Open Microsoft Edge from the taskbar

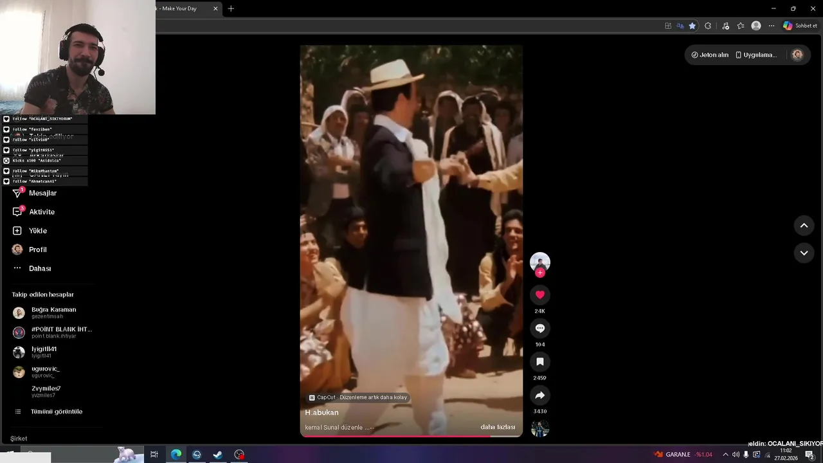pos(176,455)
